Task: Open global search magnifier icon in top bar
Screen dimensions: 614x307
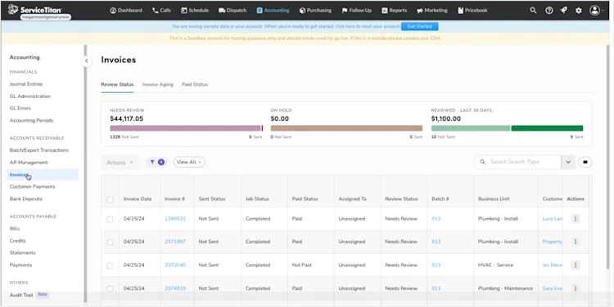Action: (533, 11)
